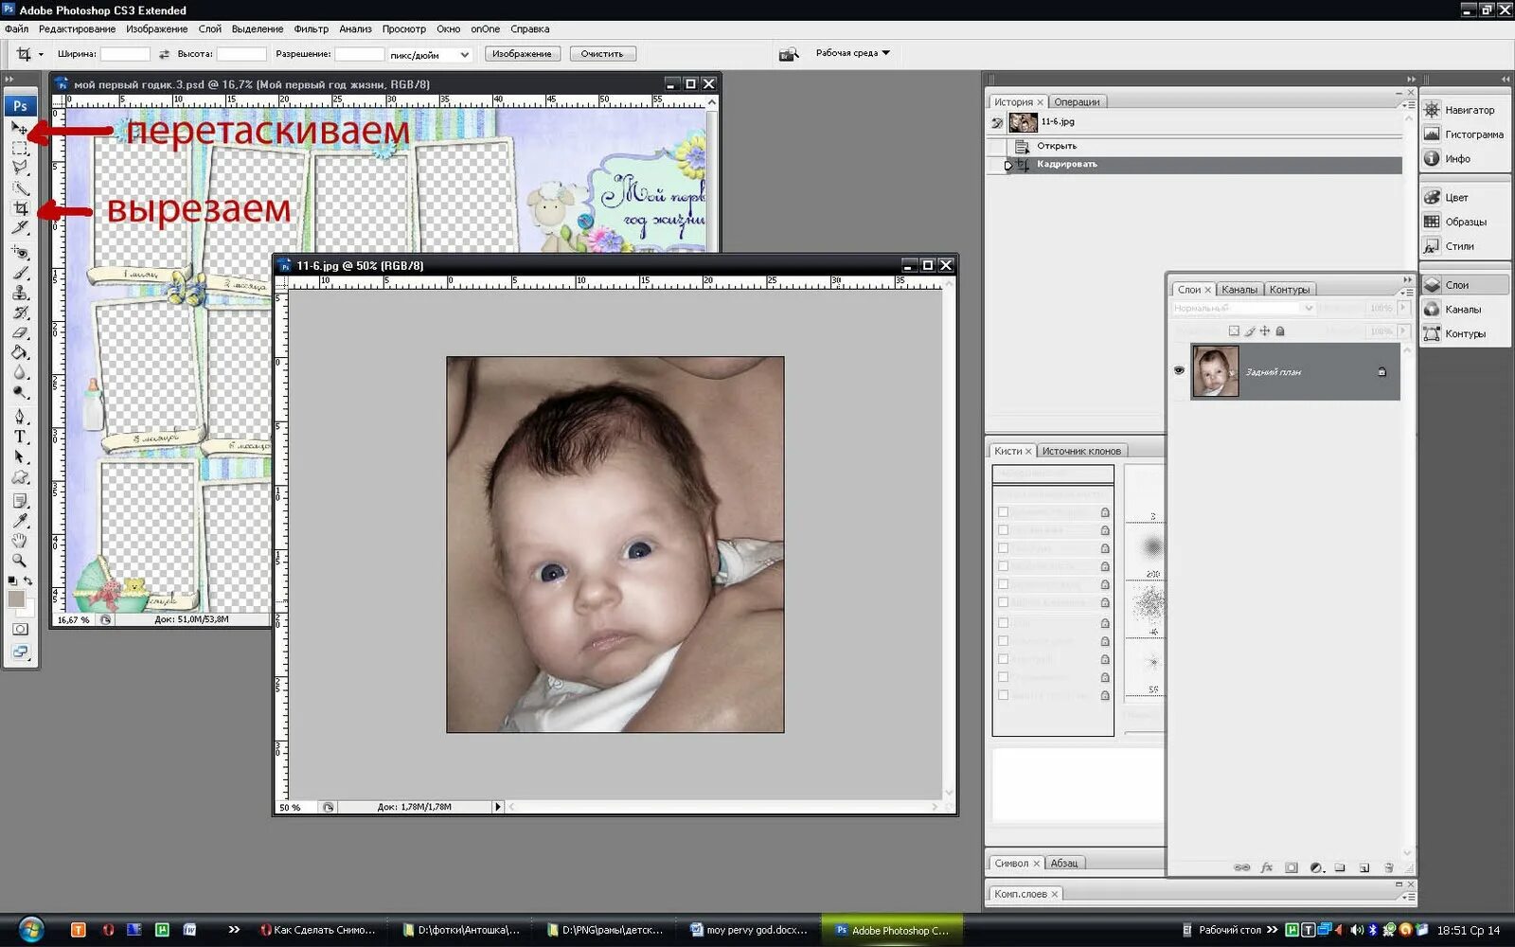The image size is (1515, 947).
Task: Open the Слой menu
Action: [x=209, y=28]
